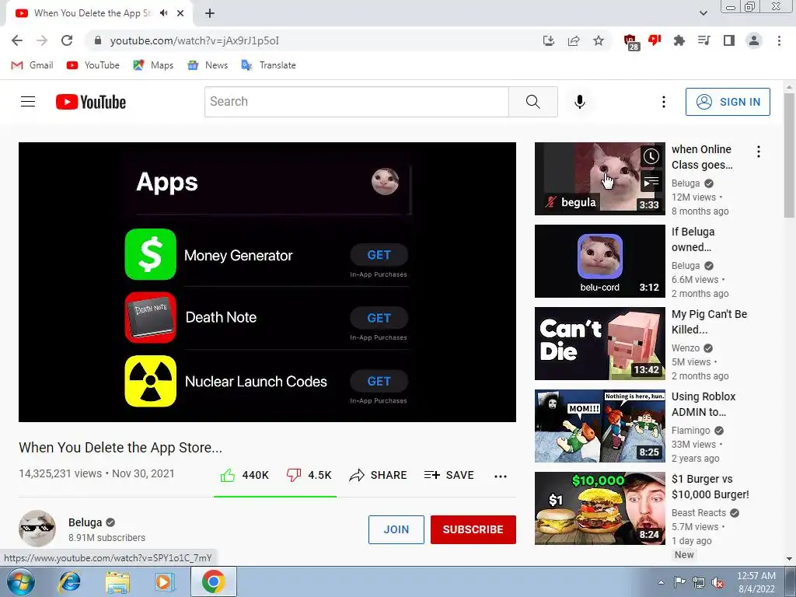Bookmark this page with the star icon

pyautogui.click(x=599, y=40)
